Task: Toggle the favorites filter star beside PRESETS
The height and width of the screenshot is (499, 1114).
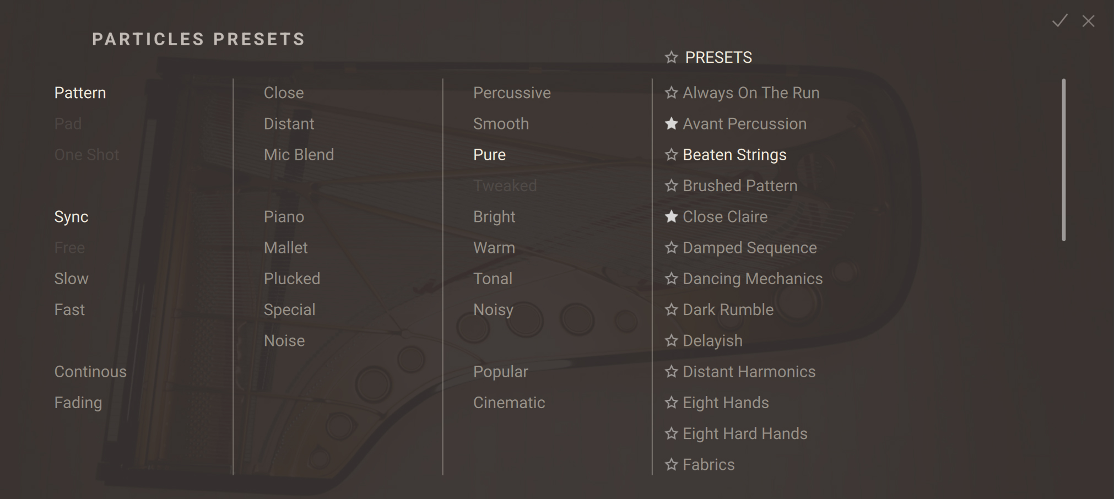Action: [x=671, y=57]
